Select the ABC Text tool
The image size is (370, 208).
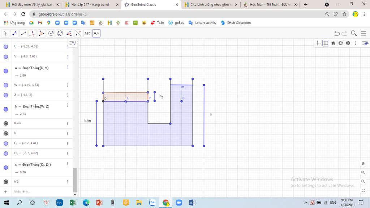click(87, 33)
